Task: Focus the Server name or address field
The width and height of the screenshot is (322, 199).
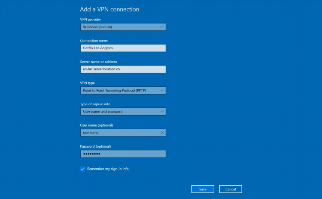Action: click(x=123, y=69)
